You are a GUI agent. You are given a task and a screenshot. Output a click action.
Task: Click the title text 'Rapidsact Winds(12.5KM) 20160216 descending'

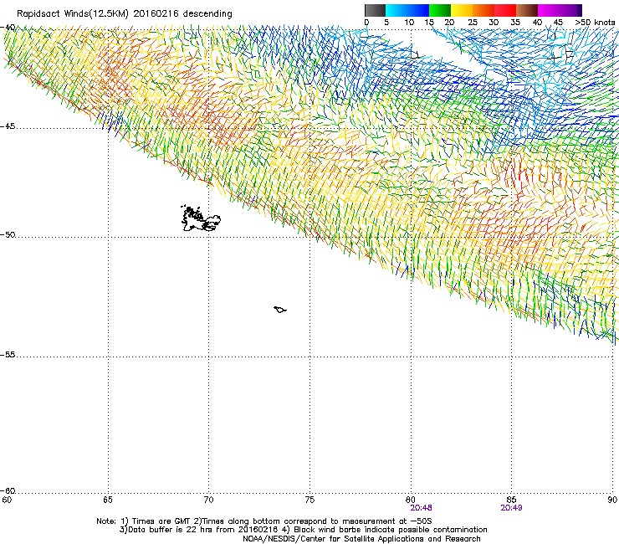(x=125, y=14)
